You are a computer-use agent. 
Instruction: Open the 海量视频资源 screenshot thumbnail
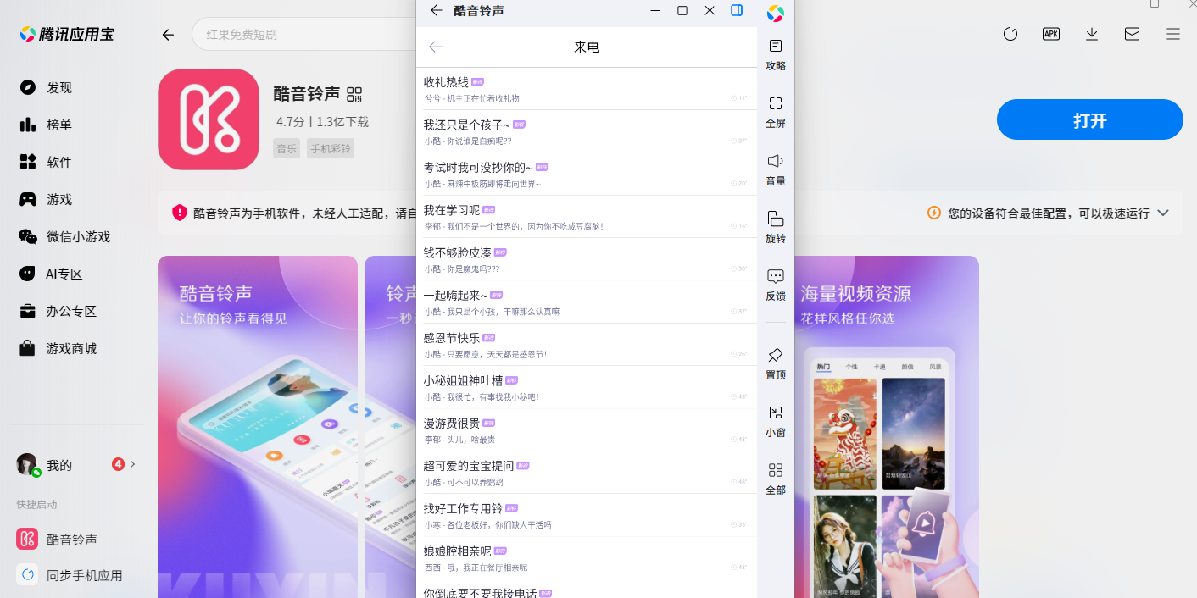click(x=887, y=427)
